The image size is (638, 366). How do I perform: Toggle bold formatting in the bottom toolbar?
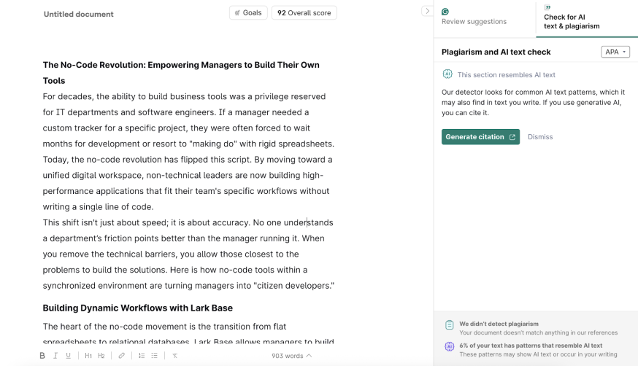42,356
